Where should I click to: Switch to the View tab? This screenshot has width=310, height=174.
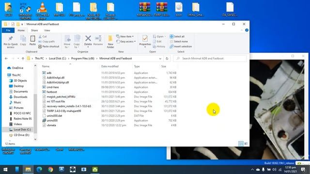tap(47, 30)
